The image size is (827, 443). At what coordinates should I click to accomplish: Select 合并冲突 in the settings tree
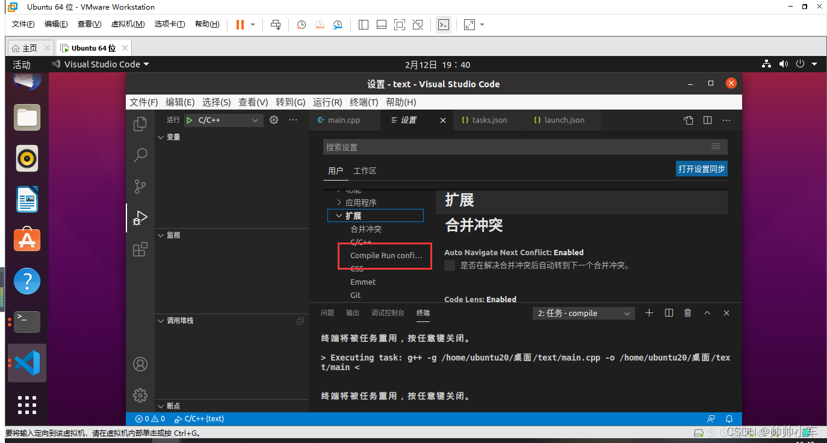click(366, 229)
